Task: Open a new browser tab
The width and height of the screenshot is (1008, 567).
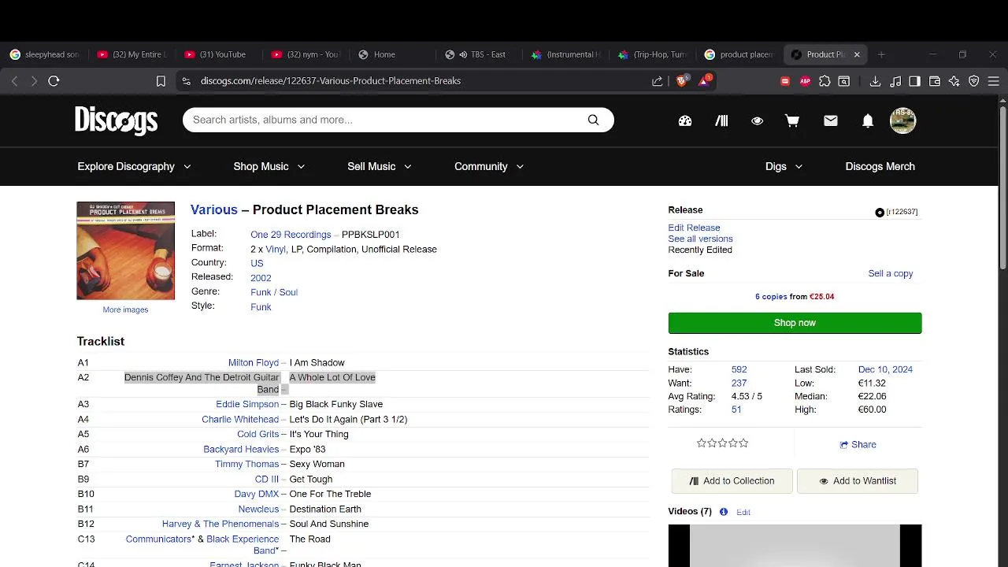Action: click(x=881, y=54)
